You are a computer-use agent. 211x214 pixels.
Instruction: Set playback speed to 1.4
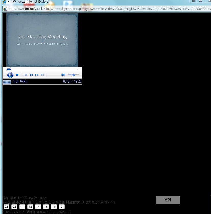pyautogui.click(x=38, y=207)
